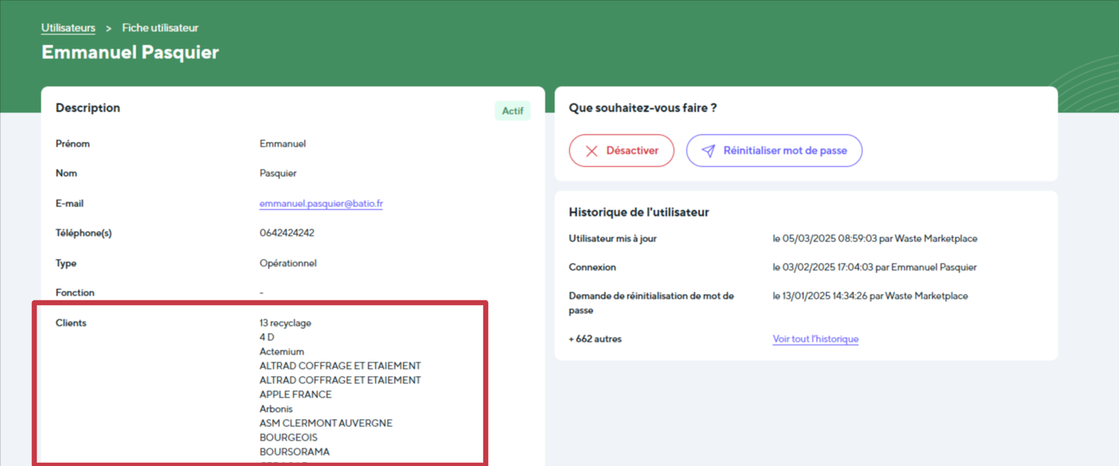Click the Arbonis client name
This screenshot has height=466, width=1119.
(x=276, y=409)
